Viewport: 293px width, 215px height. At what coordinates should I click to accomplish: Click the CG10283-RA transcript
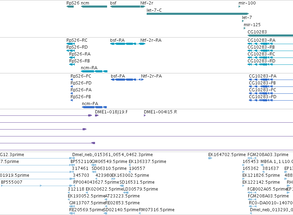click(270, 44)
